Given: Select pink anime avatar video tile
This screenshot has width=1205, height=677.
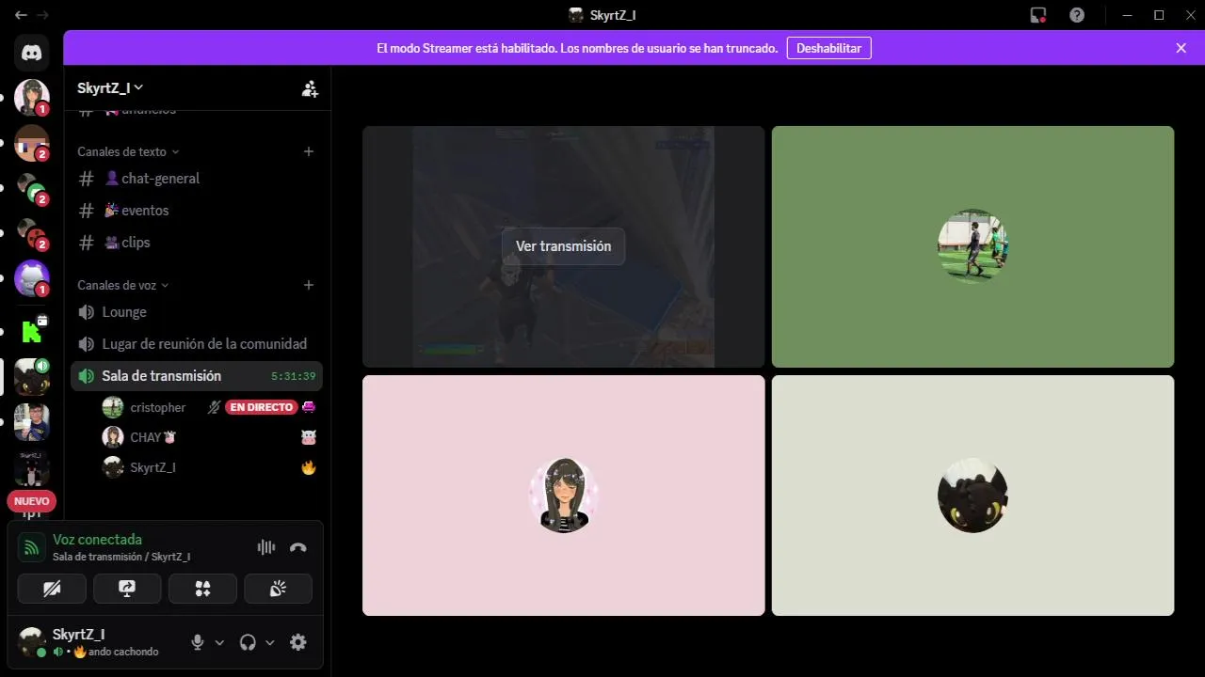Looking at the screenshot, I should (563, 496).
